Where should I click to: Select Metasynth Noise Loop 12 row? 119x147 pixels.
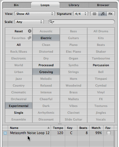(58, 133)
